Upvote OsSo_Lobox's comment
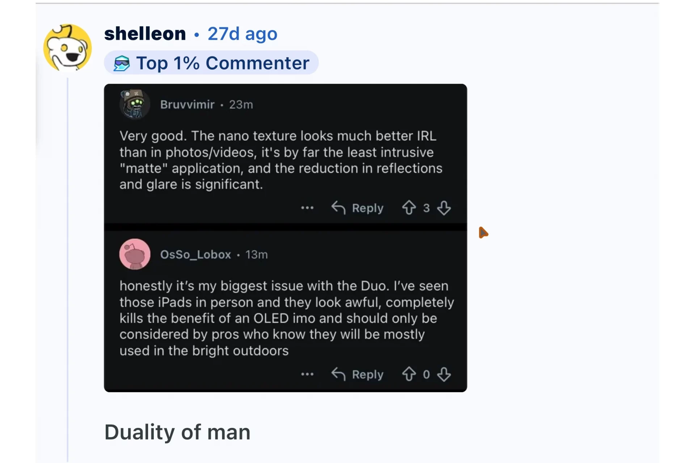Screen dimensions: 695x463 tap(409, 374)
